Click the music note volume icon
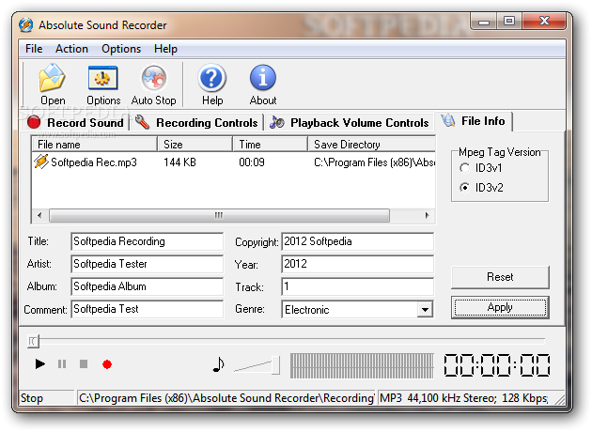Image resolution: width=592 pixels, height=432 pixels. coord(218,364)
